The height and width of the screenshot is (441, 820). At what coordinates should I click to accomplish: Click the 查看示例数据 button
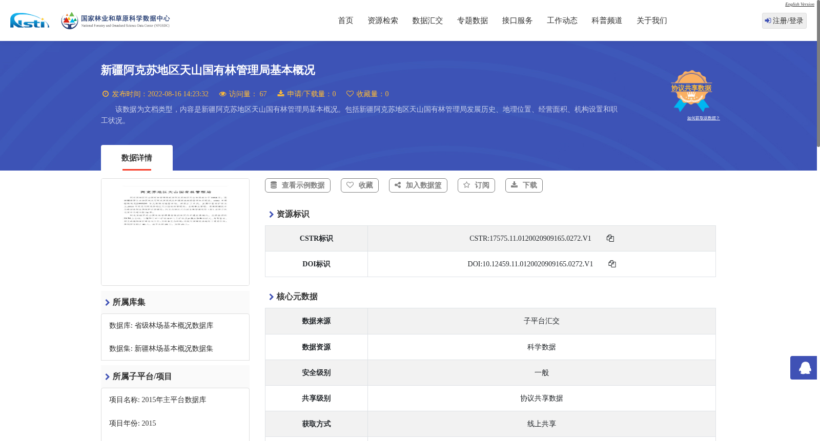[298, 185]
